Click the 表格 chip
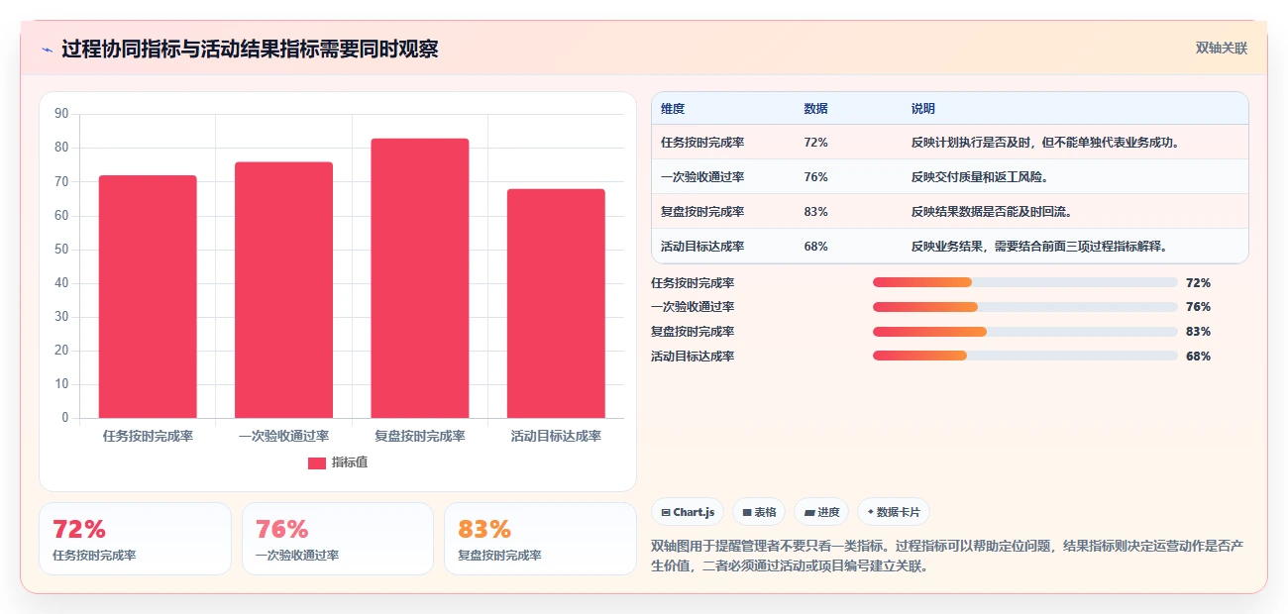Viewport: 1288px width, 614px height. (x=759, y=512)
